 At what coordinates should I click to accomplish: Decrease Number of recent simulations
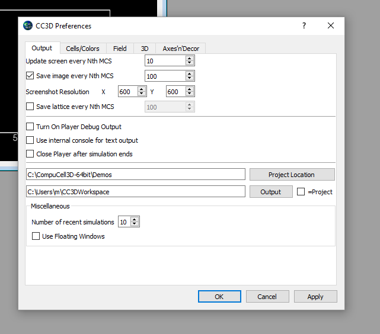point(135,224)
